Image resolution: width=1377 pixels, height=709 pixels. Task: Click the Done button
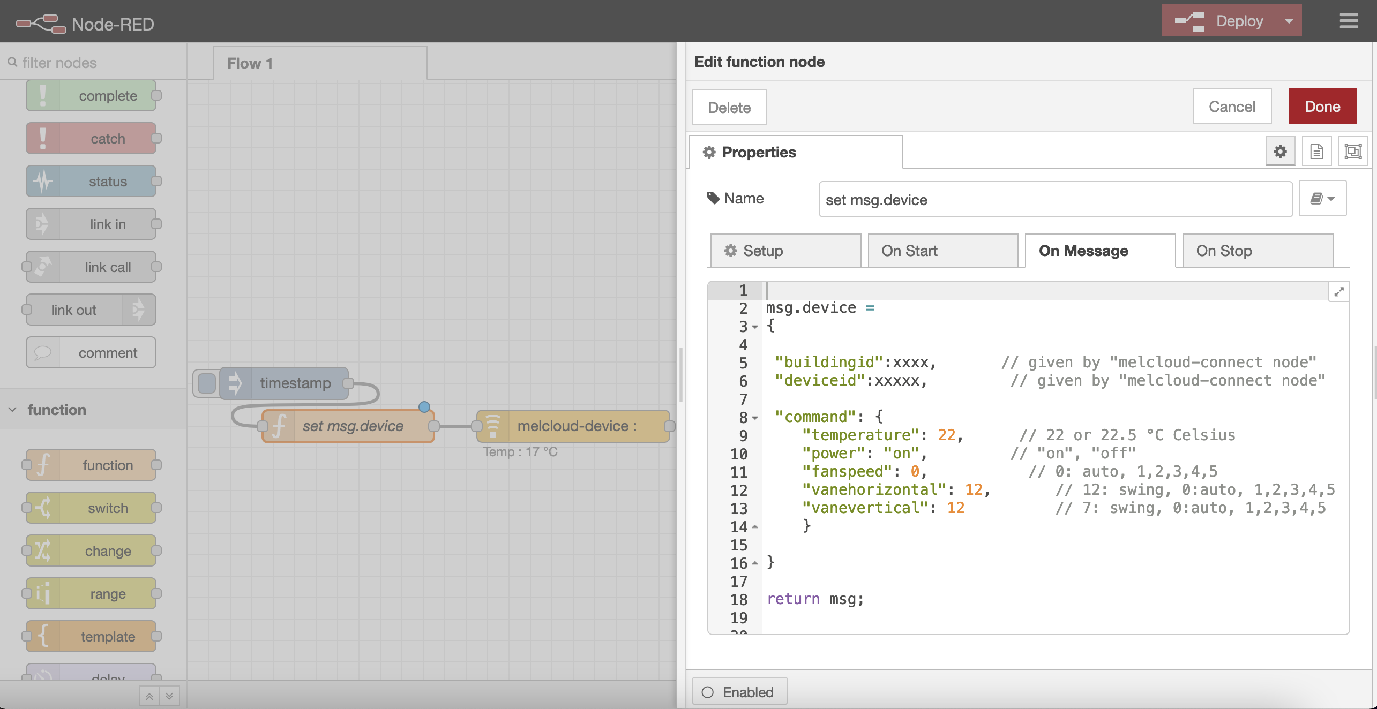(x=1322, y=107)
